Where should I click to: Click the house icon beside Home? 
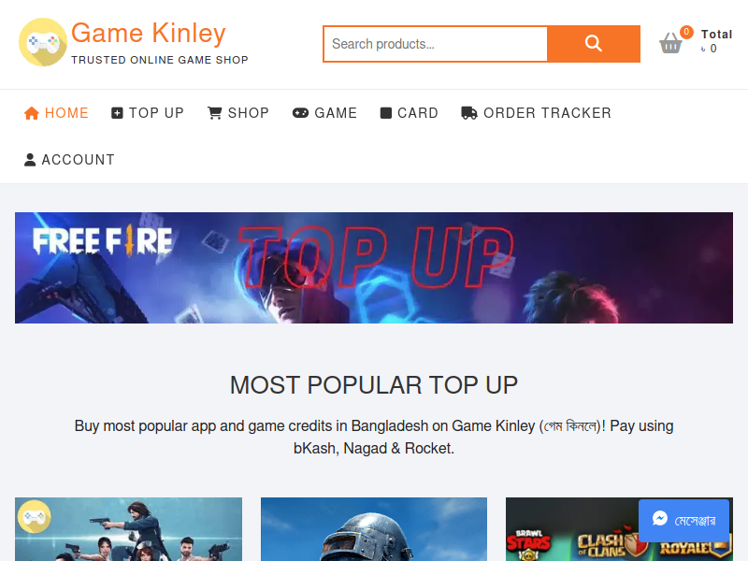coord(32,113)
